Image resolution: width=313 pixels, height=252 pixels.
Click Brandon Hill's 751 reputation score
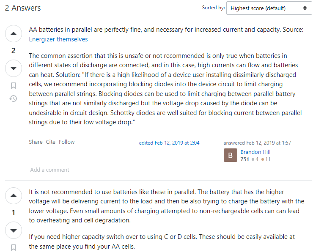245,159
